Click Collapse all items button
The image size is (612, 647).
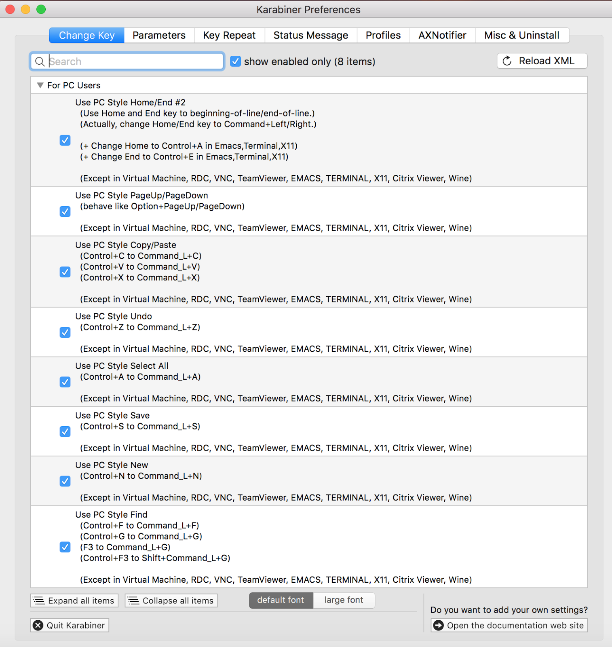click(171, 600)
